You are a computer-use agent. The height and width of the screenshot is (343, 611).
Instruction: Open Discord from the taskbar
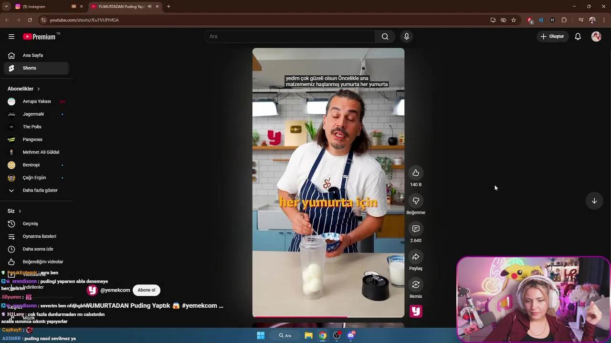tap(351, 335)
